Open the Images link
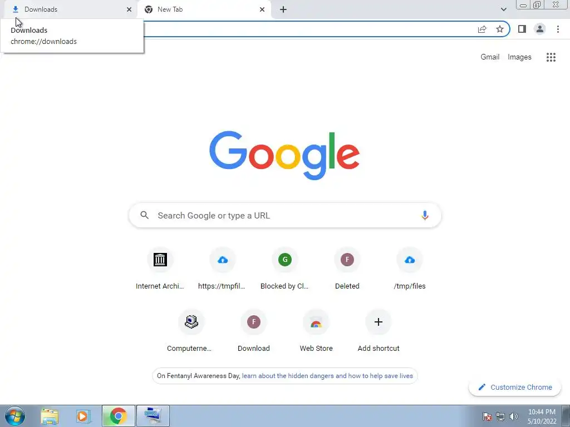Viewport: 570px width, 427px height. point(519,57)
